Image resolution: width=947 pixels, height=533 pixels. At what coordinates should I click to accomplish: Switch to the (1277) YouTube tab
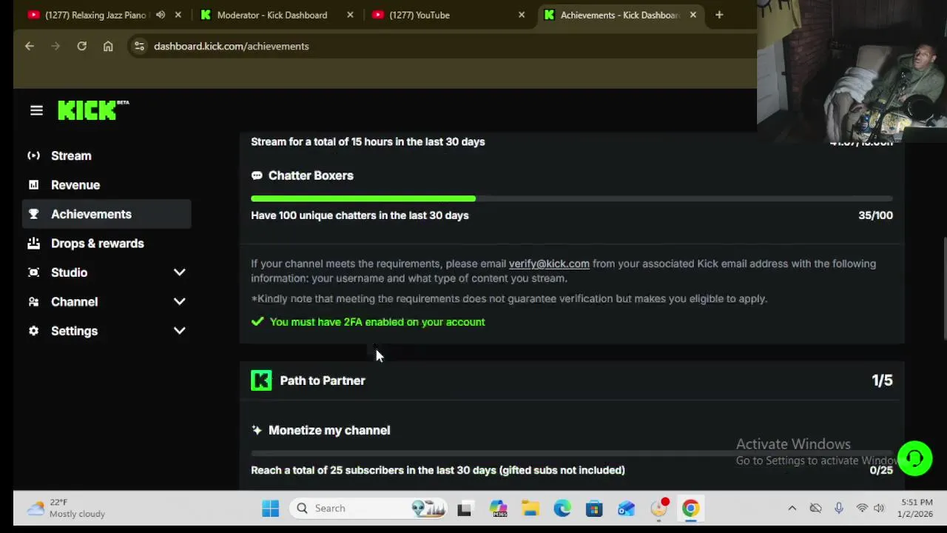tap(419, 15)
